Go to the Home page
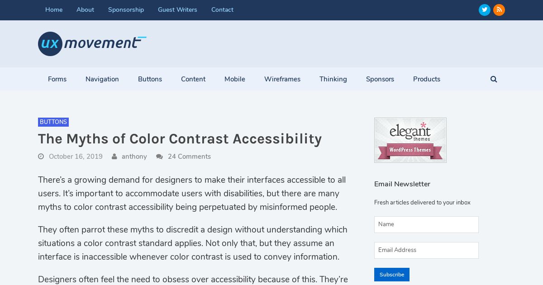The image size is (543, 285). (x=54, y=10)
